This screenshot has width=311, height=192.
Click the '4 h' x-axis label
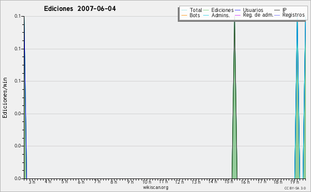(48, 182)
